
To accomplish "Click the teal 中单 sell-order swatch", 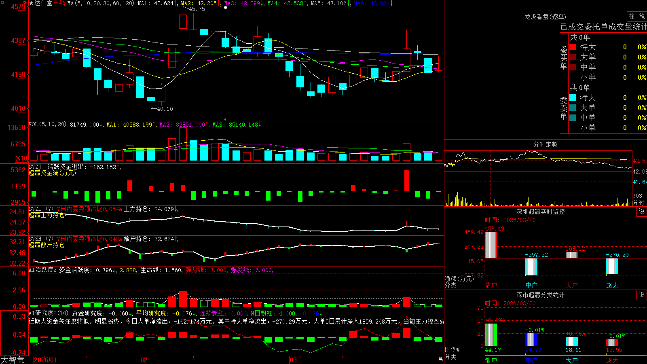I will coord(573,118).
